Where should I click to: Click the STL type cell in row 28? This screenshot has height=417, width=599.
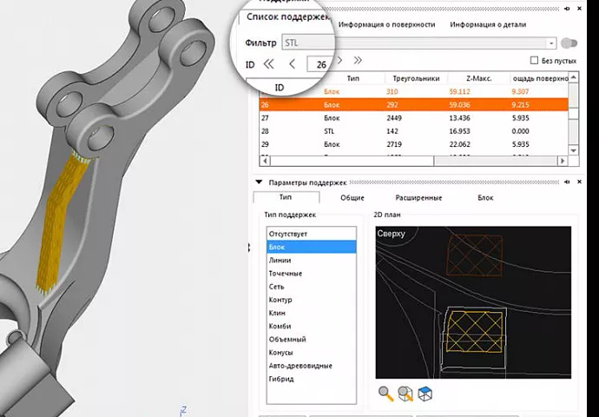[x=328, y=131]
